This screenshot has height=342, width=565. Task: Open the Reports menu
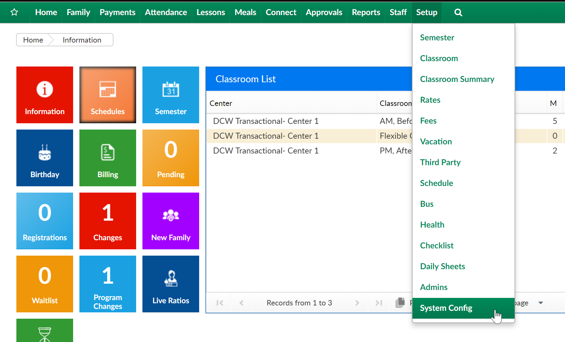366,13
